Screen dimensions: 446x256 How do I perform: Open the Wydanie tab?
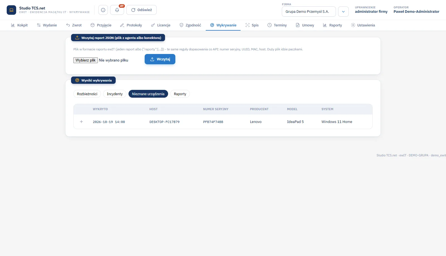47,25
